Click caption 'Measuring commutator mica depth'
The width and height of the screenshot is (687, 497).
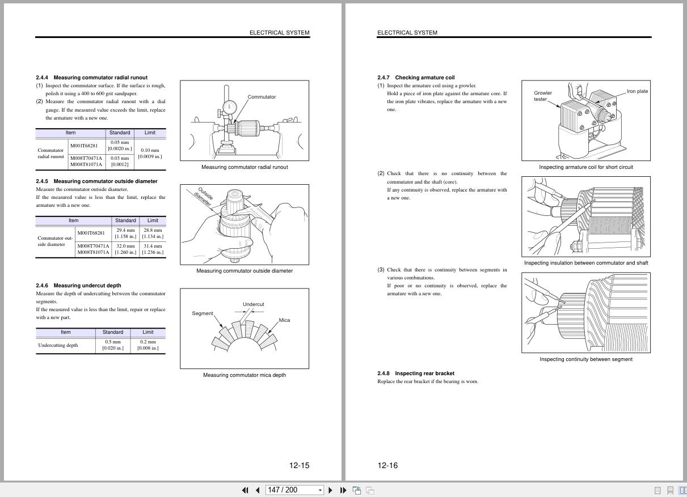coord(245,375)
